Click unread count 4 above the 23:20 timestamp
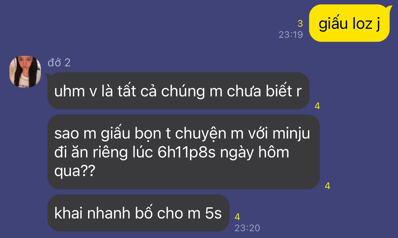398x238 pixels. coord(237,217)
